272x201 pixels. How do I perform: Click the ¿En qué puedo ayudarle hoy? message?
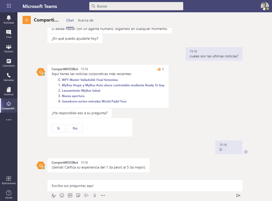point(75,38)
